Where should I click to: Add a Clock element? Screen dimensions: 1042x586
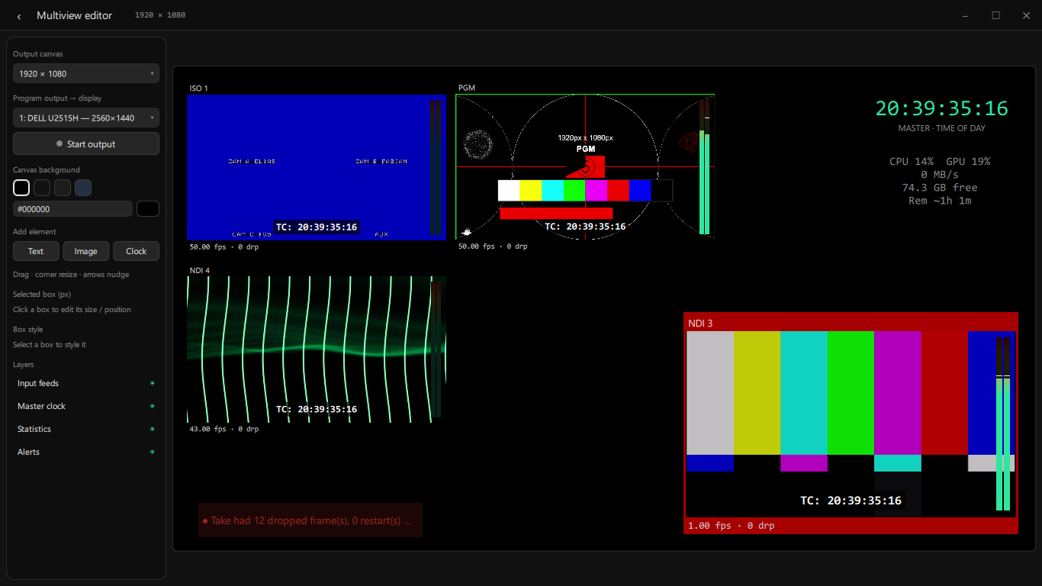click(x=137, y=251)
